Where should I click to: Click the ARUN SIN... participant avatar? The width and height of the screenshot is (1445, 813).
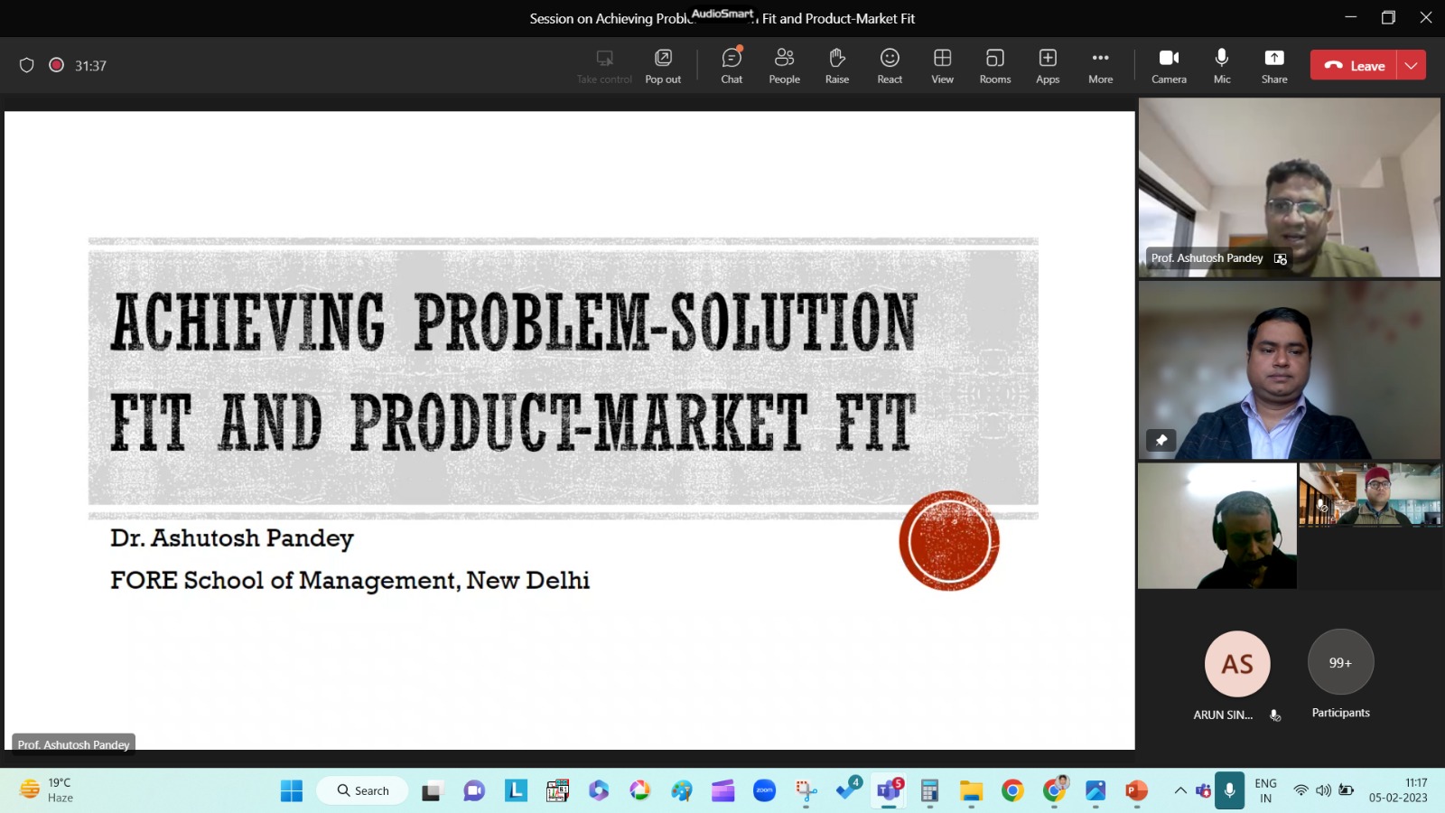coord(1237,664)
